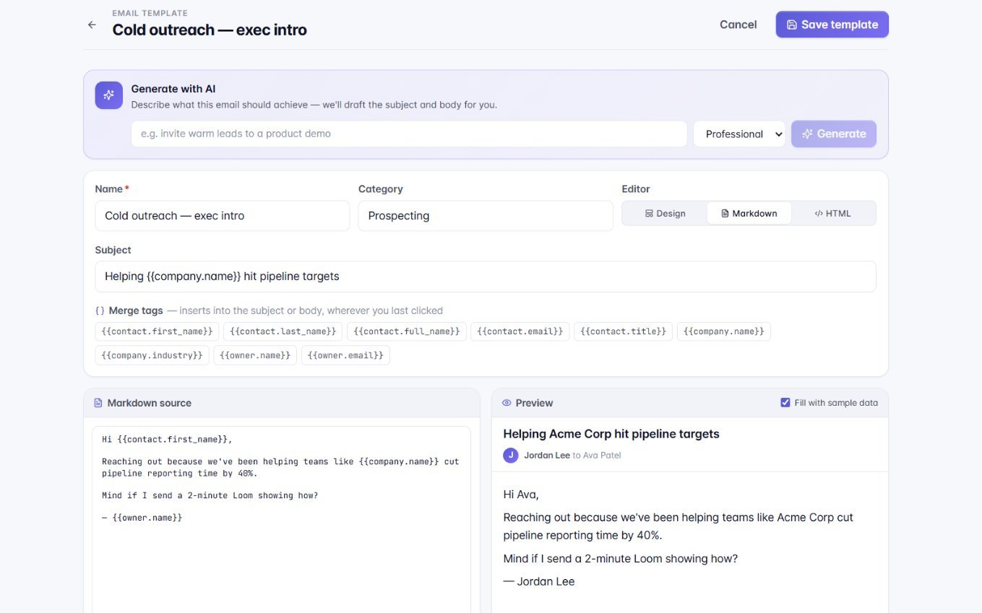Click the AI prompt description field
Image resolution: width=982 pixels, height=613 pixels.
coord(409,134)
